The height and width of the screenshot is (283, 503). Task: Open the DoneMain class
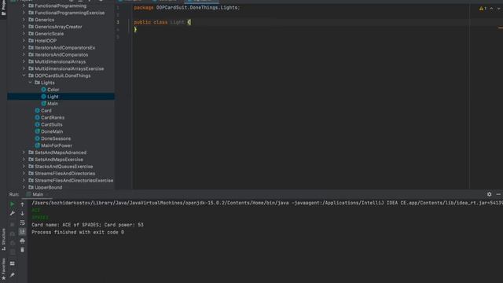[x=52, y=131]
